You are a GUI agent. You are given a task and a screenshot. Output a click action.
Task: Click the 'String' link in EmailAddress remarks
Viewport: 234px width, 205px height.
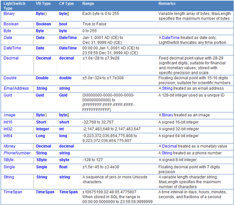click(x=167, y=88)
